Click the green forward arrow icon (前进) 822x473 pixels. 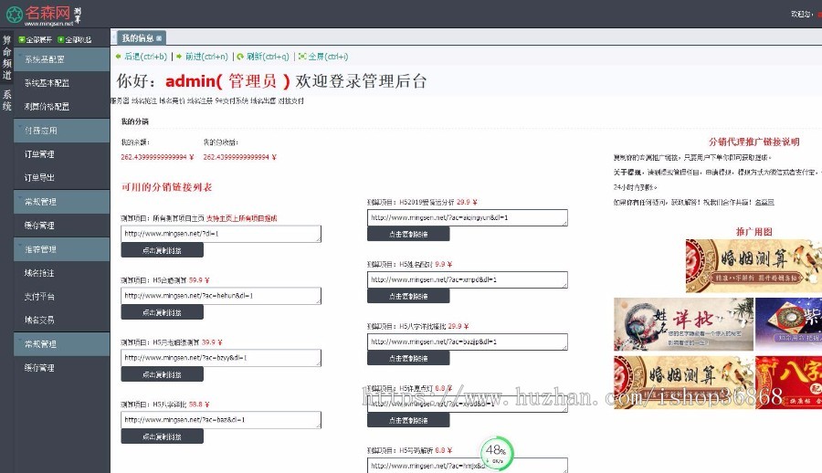pyautogui.click(x=179, y=56)
